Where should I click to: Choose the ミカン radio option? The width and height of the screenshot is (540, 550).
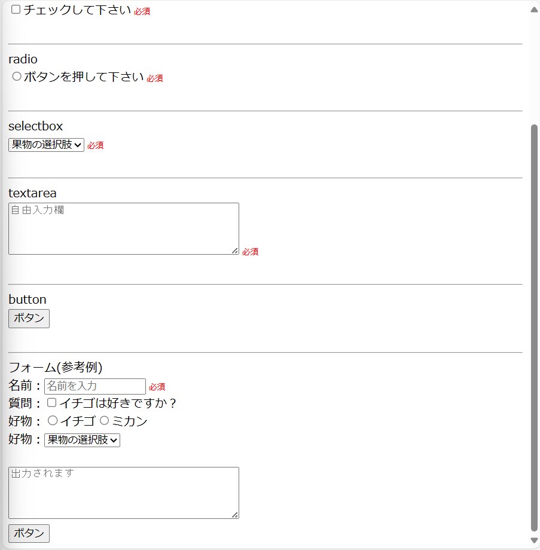tap(104, 420)
